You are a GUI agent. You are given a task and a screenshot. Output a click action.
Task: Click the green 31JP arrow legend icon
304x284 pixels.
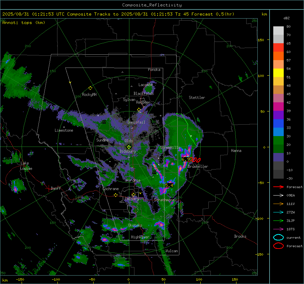(278, 221)
